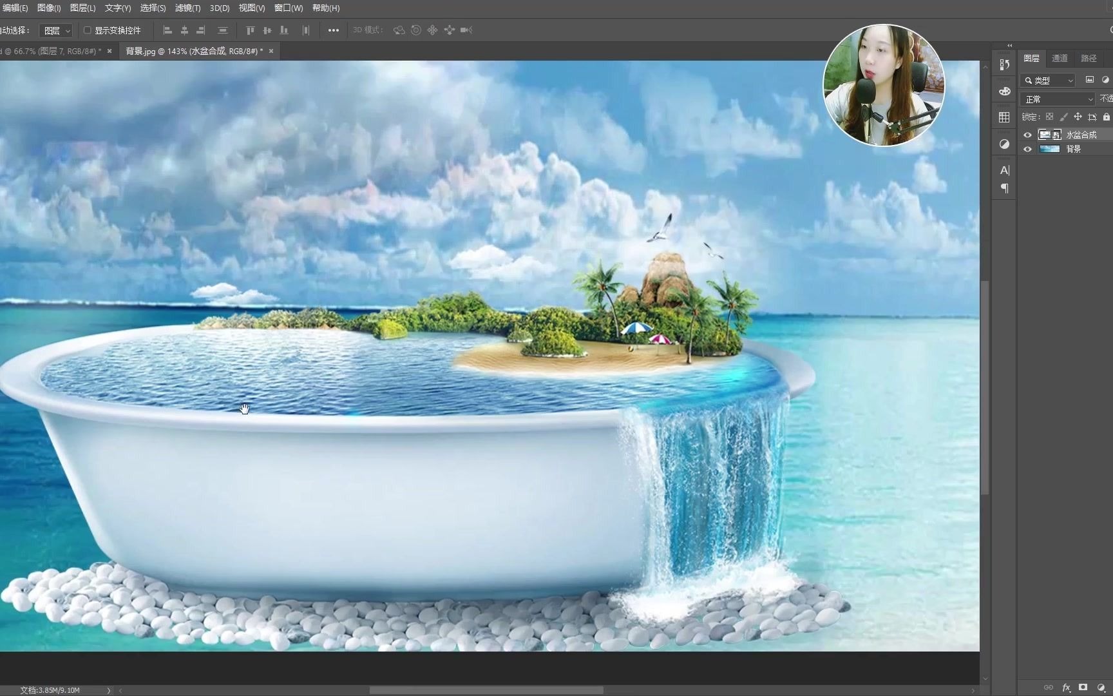Open the fx layer style menu
This screenshot has height=696, width=1113.
[1066, 688]
